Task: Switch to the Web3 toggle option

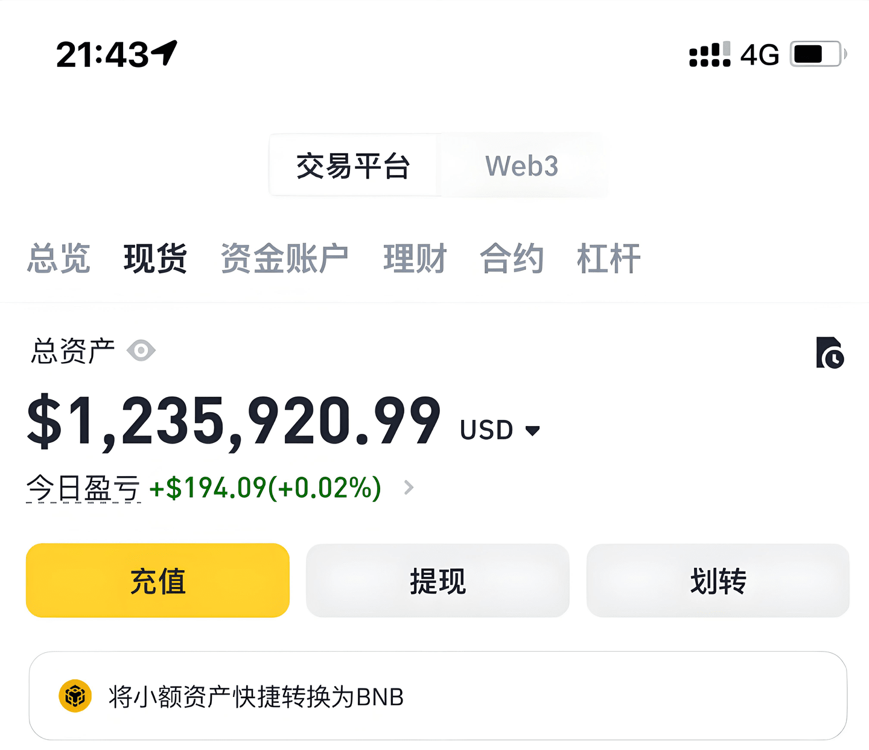Action: pyautogui.click(x=522, y=166)
